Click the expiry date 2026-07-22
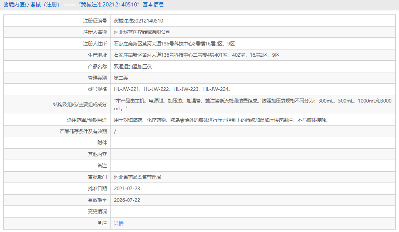This screenshot has height=232, width=399. click(126, 199)
